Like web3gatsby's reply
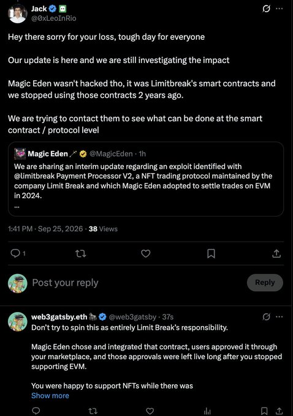 click(x=150, y=411)
